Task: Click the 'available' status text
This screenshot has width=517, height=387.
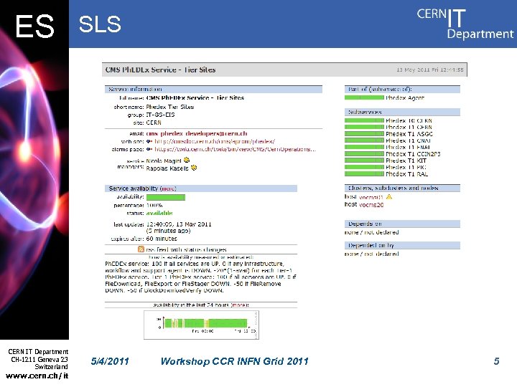Action: (159, 214)
